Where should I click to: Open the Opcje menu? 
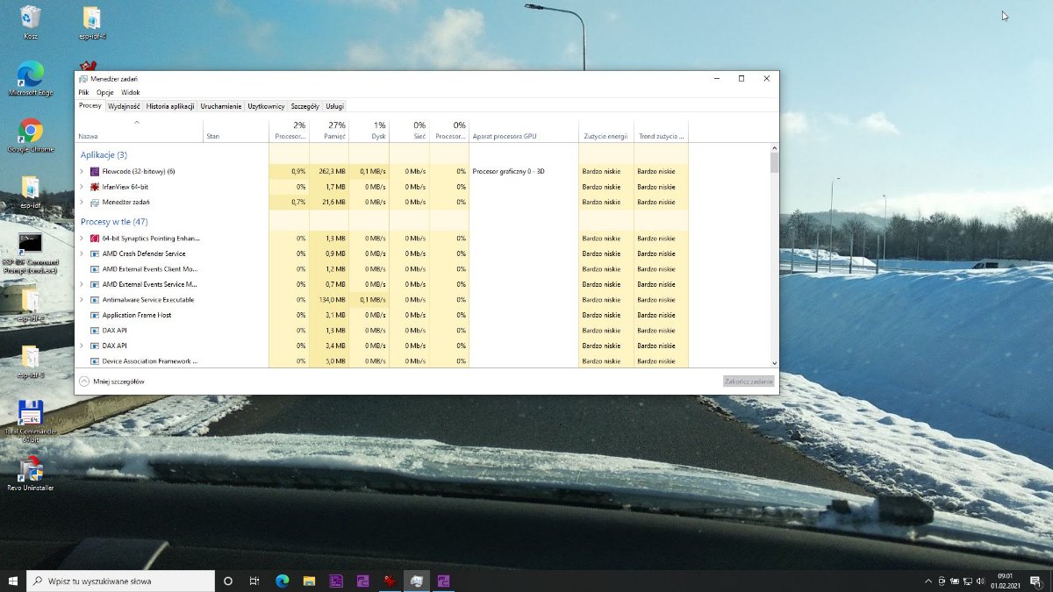(105, 92)
